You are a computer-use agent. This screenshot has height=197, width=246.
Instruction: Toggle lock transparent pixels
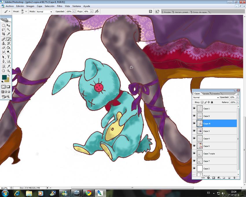tap(202, 102)
